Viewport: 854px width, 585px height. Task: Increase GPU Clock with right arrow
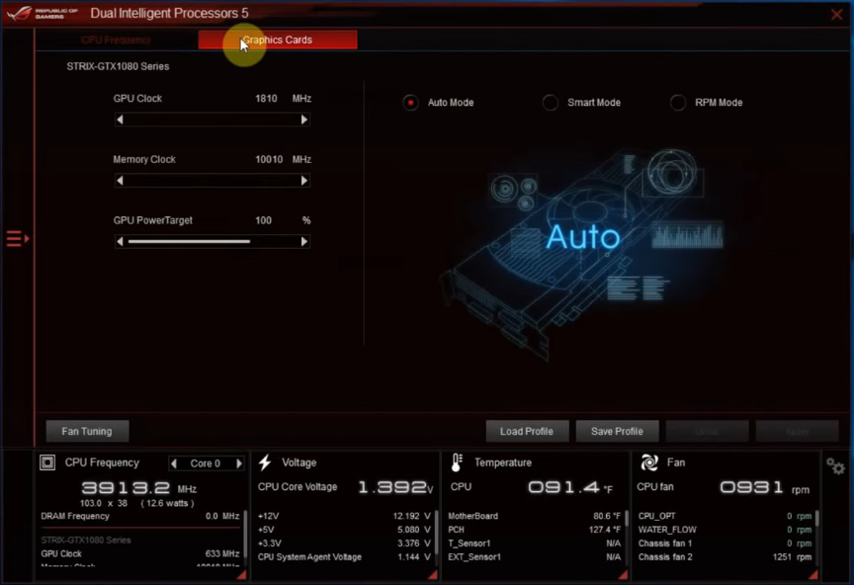coord(304,120)
